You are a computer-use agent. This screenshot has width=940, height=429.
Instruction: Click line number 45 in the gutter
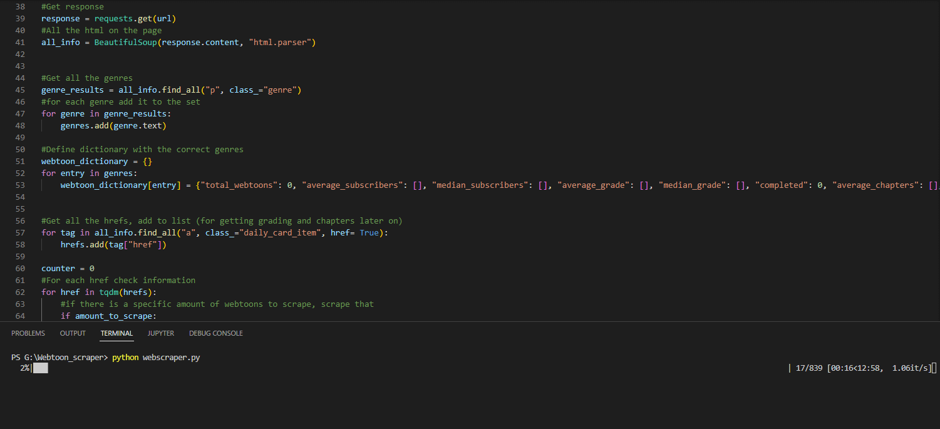(x=20, y=90)
